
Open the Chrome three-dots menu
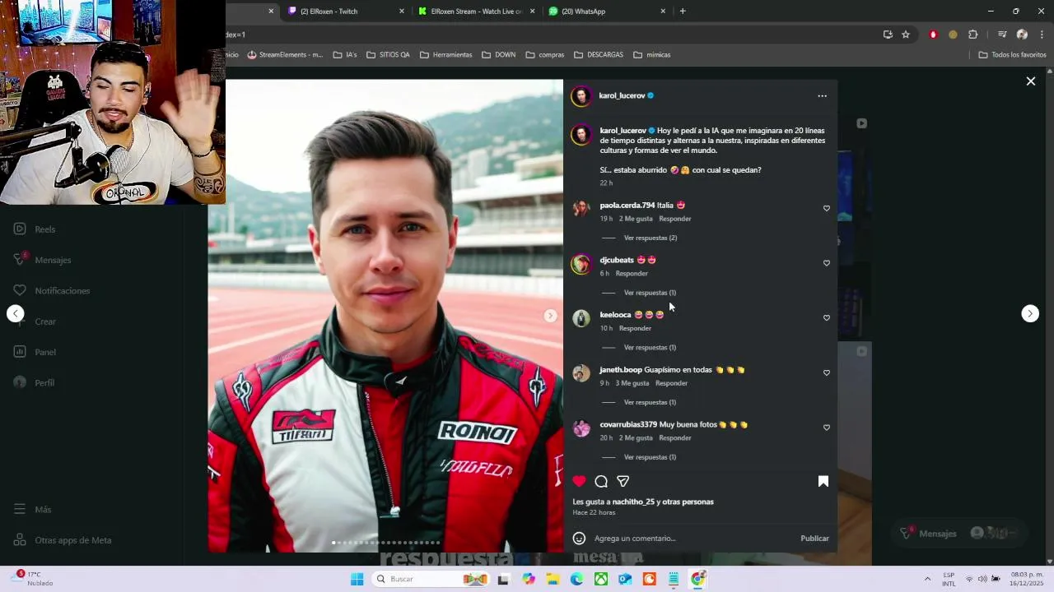(x=1042, y=35)
